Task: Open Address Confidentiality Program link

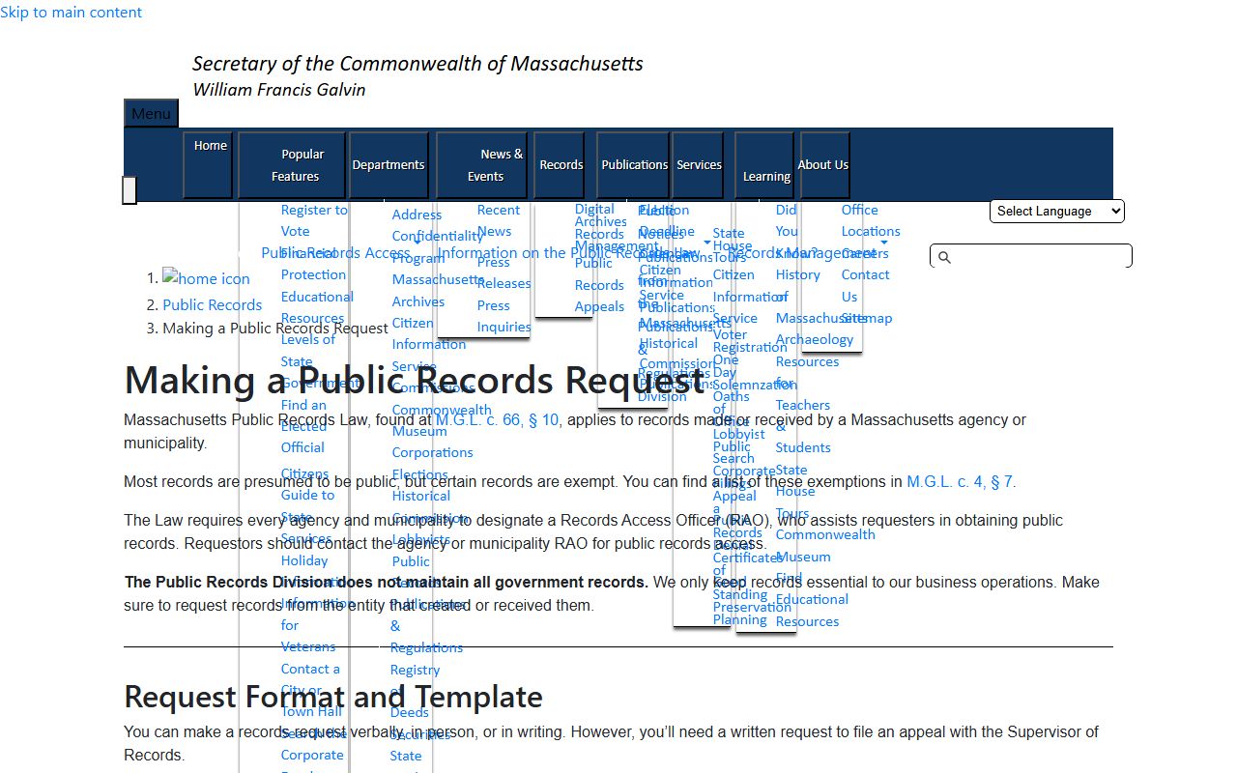Action: coord(438,237)
